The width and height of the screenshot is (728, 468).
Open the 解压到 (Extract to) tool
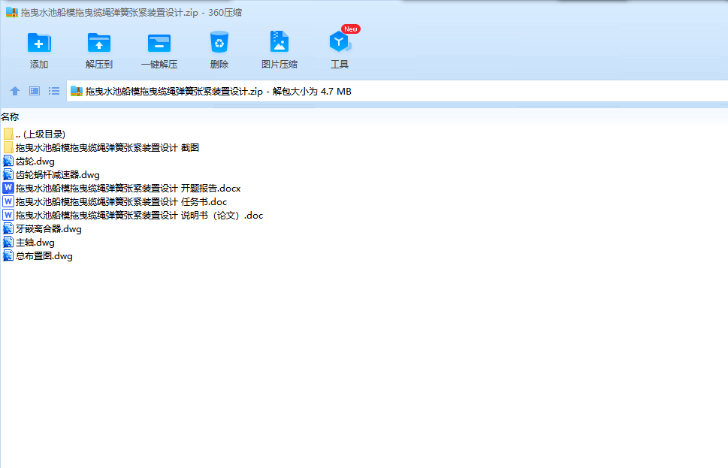pos(99,43)
